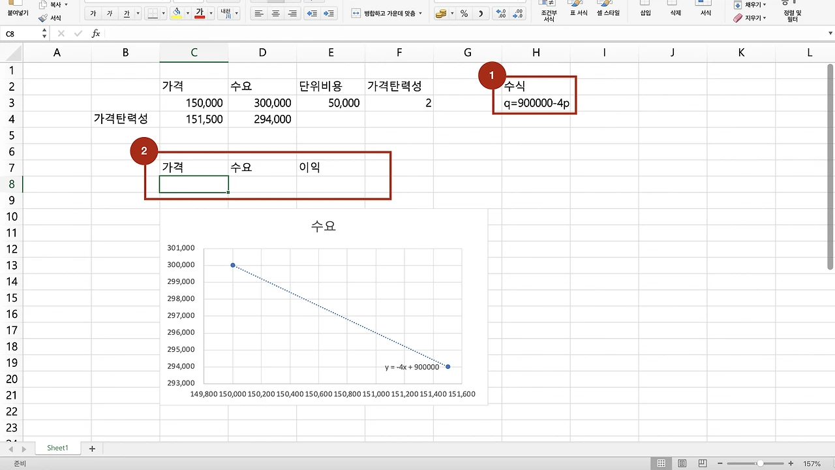Image resolution: width=835 pixels, height=470 pixels.
Task: Select the cell containing 151,500
Action: tap(194, 119)
